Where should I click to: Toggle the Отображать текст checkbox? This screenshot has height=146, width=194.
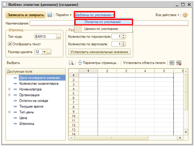coord(10,44)
